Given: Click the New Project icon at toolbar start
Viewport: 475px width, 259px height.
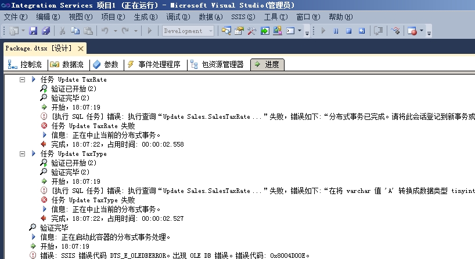Looking at the screenshot, I should pyautogui.click(x=13, y=31).
